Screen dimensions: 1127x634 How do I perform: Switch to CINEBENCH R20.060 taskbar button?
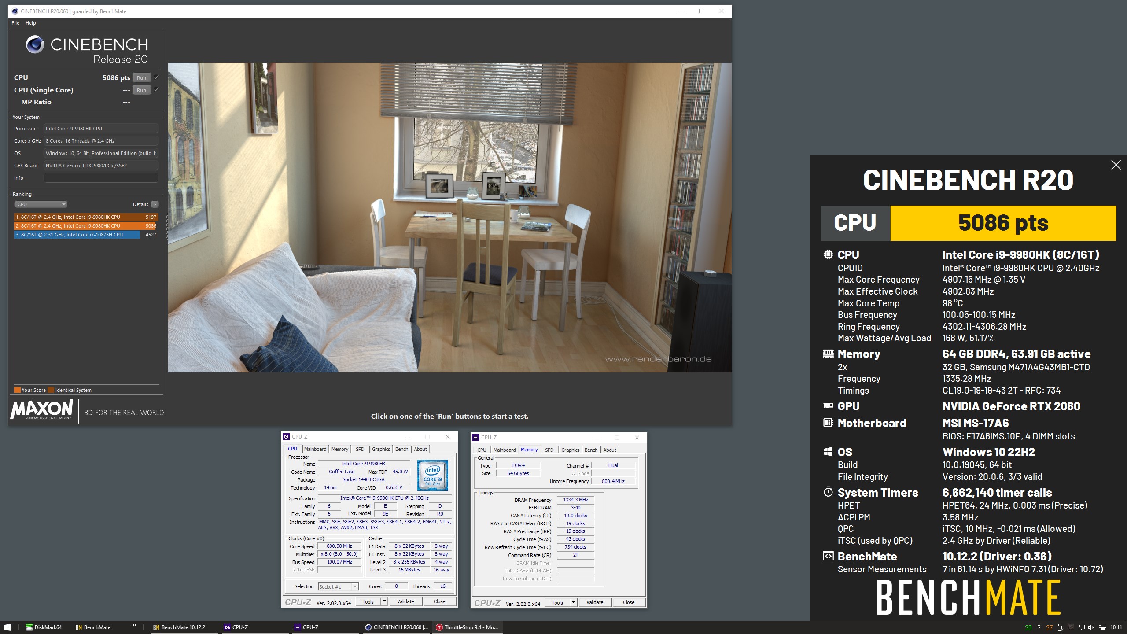click(398, 627)
